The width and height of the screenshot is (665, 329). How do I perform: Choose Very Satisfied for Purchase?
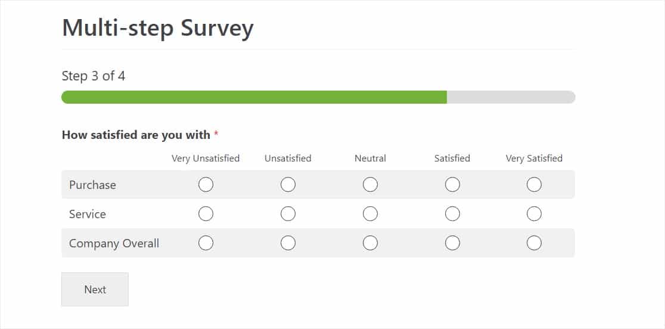coord(534,185)
